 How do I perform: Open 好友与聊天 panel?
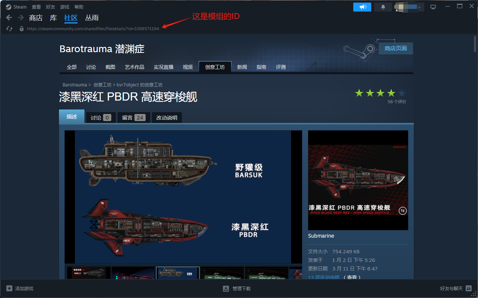[451, 289]
